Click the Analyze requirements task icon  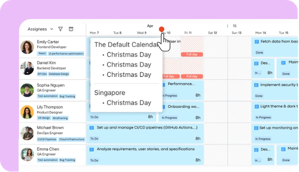(92, 149)
